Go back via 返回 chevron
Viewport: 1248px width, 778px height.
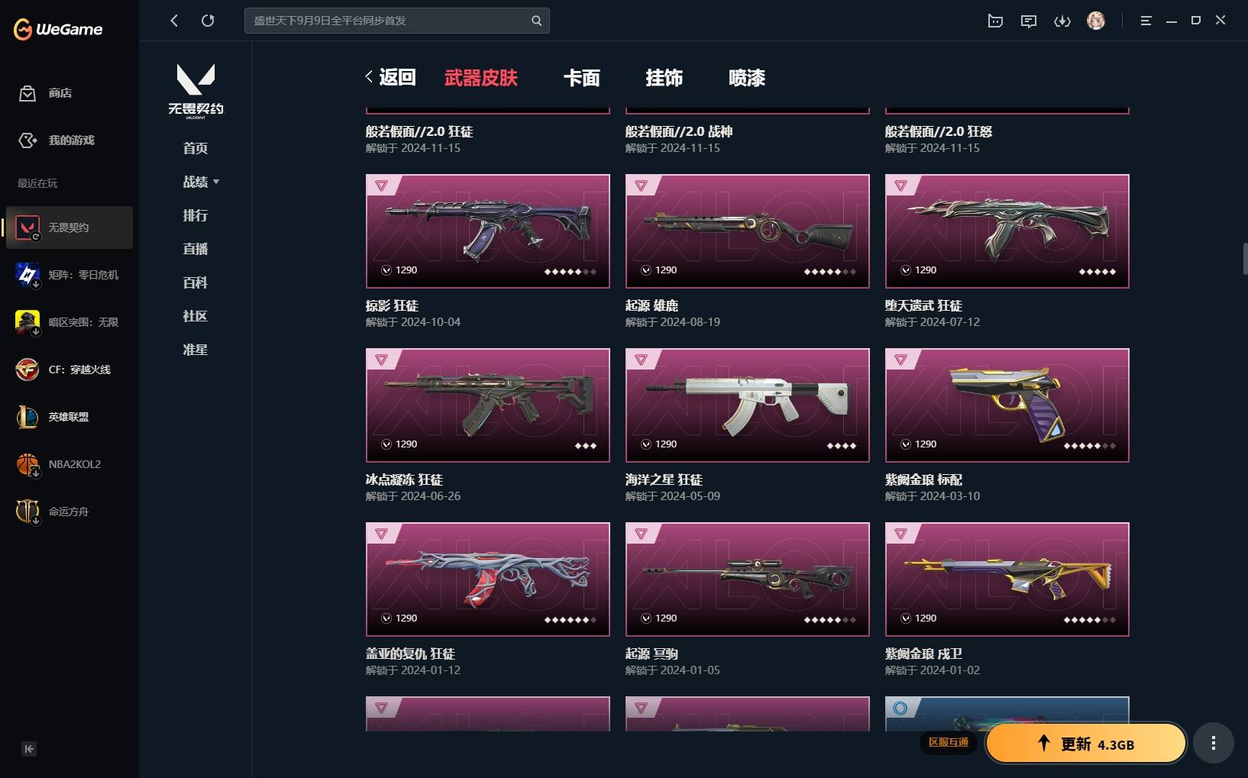(390, 77)
